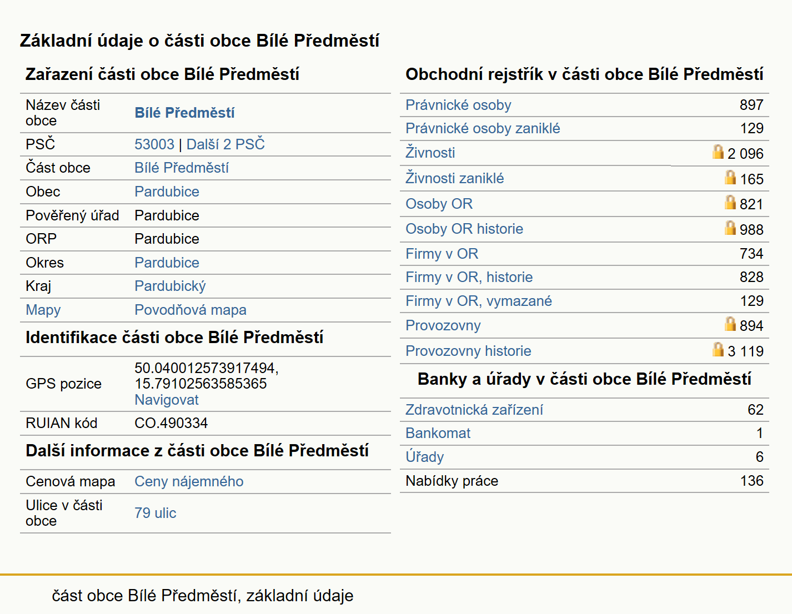
Task: Click the Mapy link
Action: click(43, 310)
